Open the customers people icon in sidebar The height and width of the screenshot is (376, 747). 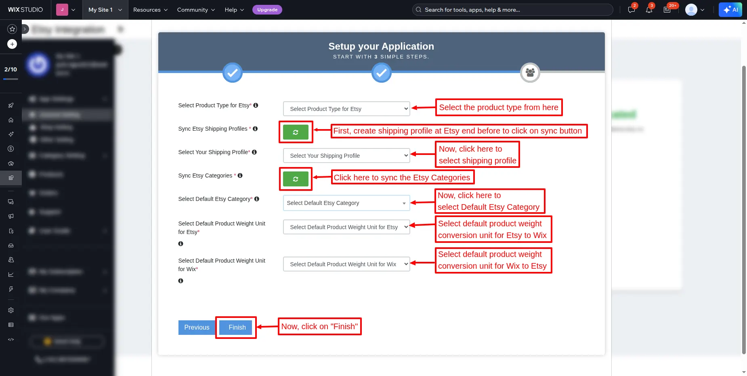[x=11, y=260]
